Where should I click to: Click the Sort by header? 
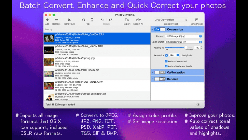click(48, 29)
